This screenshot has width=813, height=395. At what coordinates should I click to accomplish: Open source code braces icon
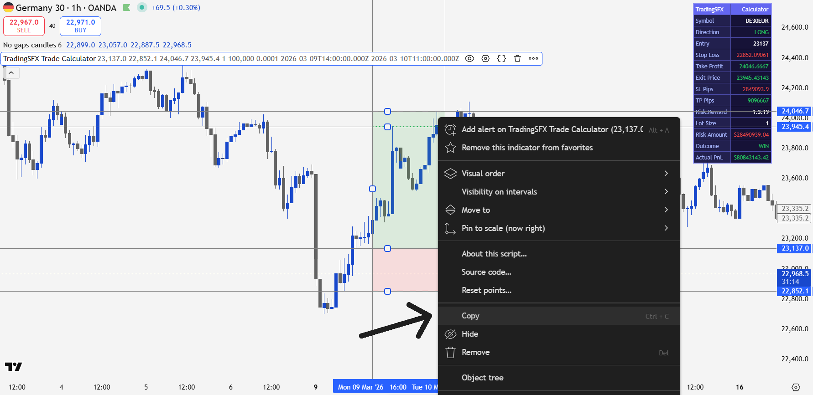pos(501,58)
